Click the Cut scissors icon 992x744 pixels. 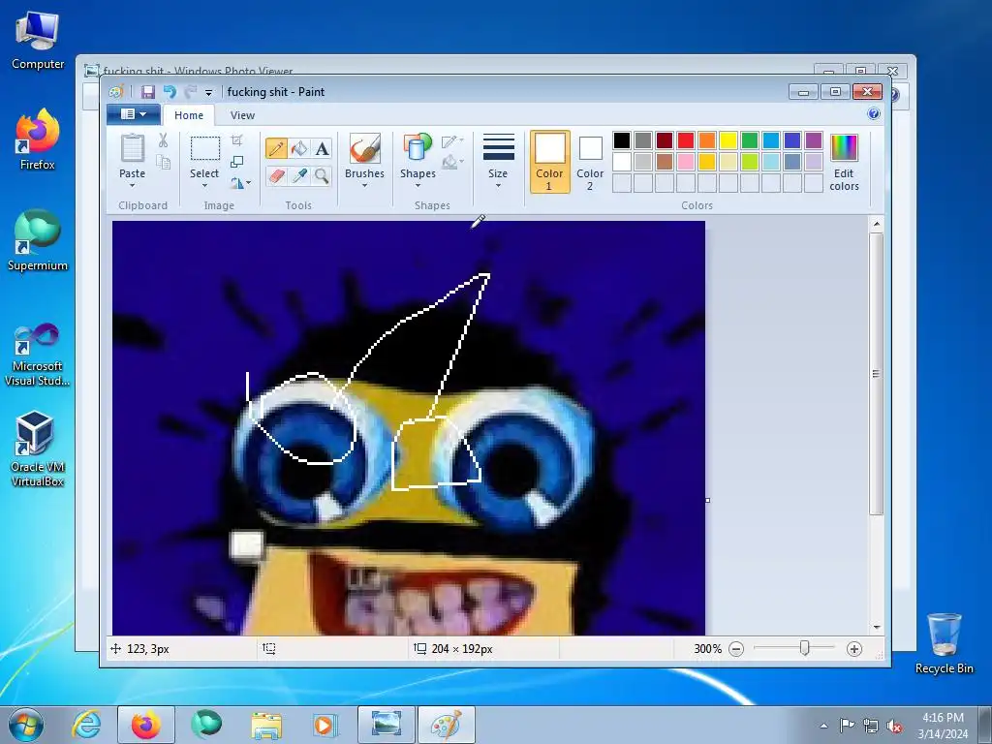pyautogui.click(x=163, y=140)
